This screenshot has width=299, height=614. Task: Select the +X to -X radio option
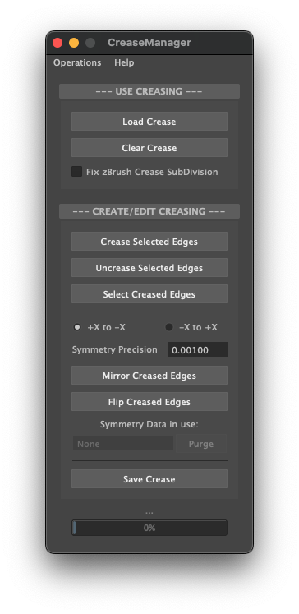coord(77,327)
